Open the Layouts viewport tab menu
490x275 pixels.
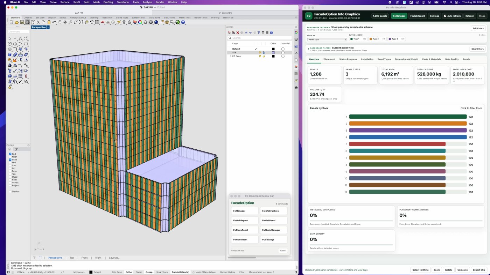point(114,258)
